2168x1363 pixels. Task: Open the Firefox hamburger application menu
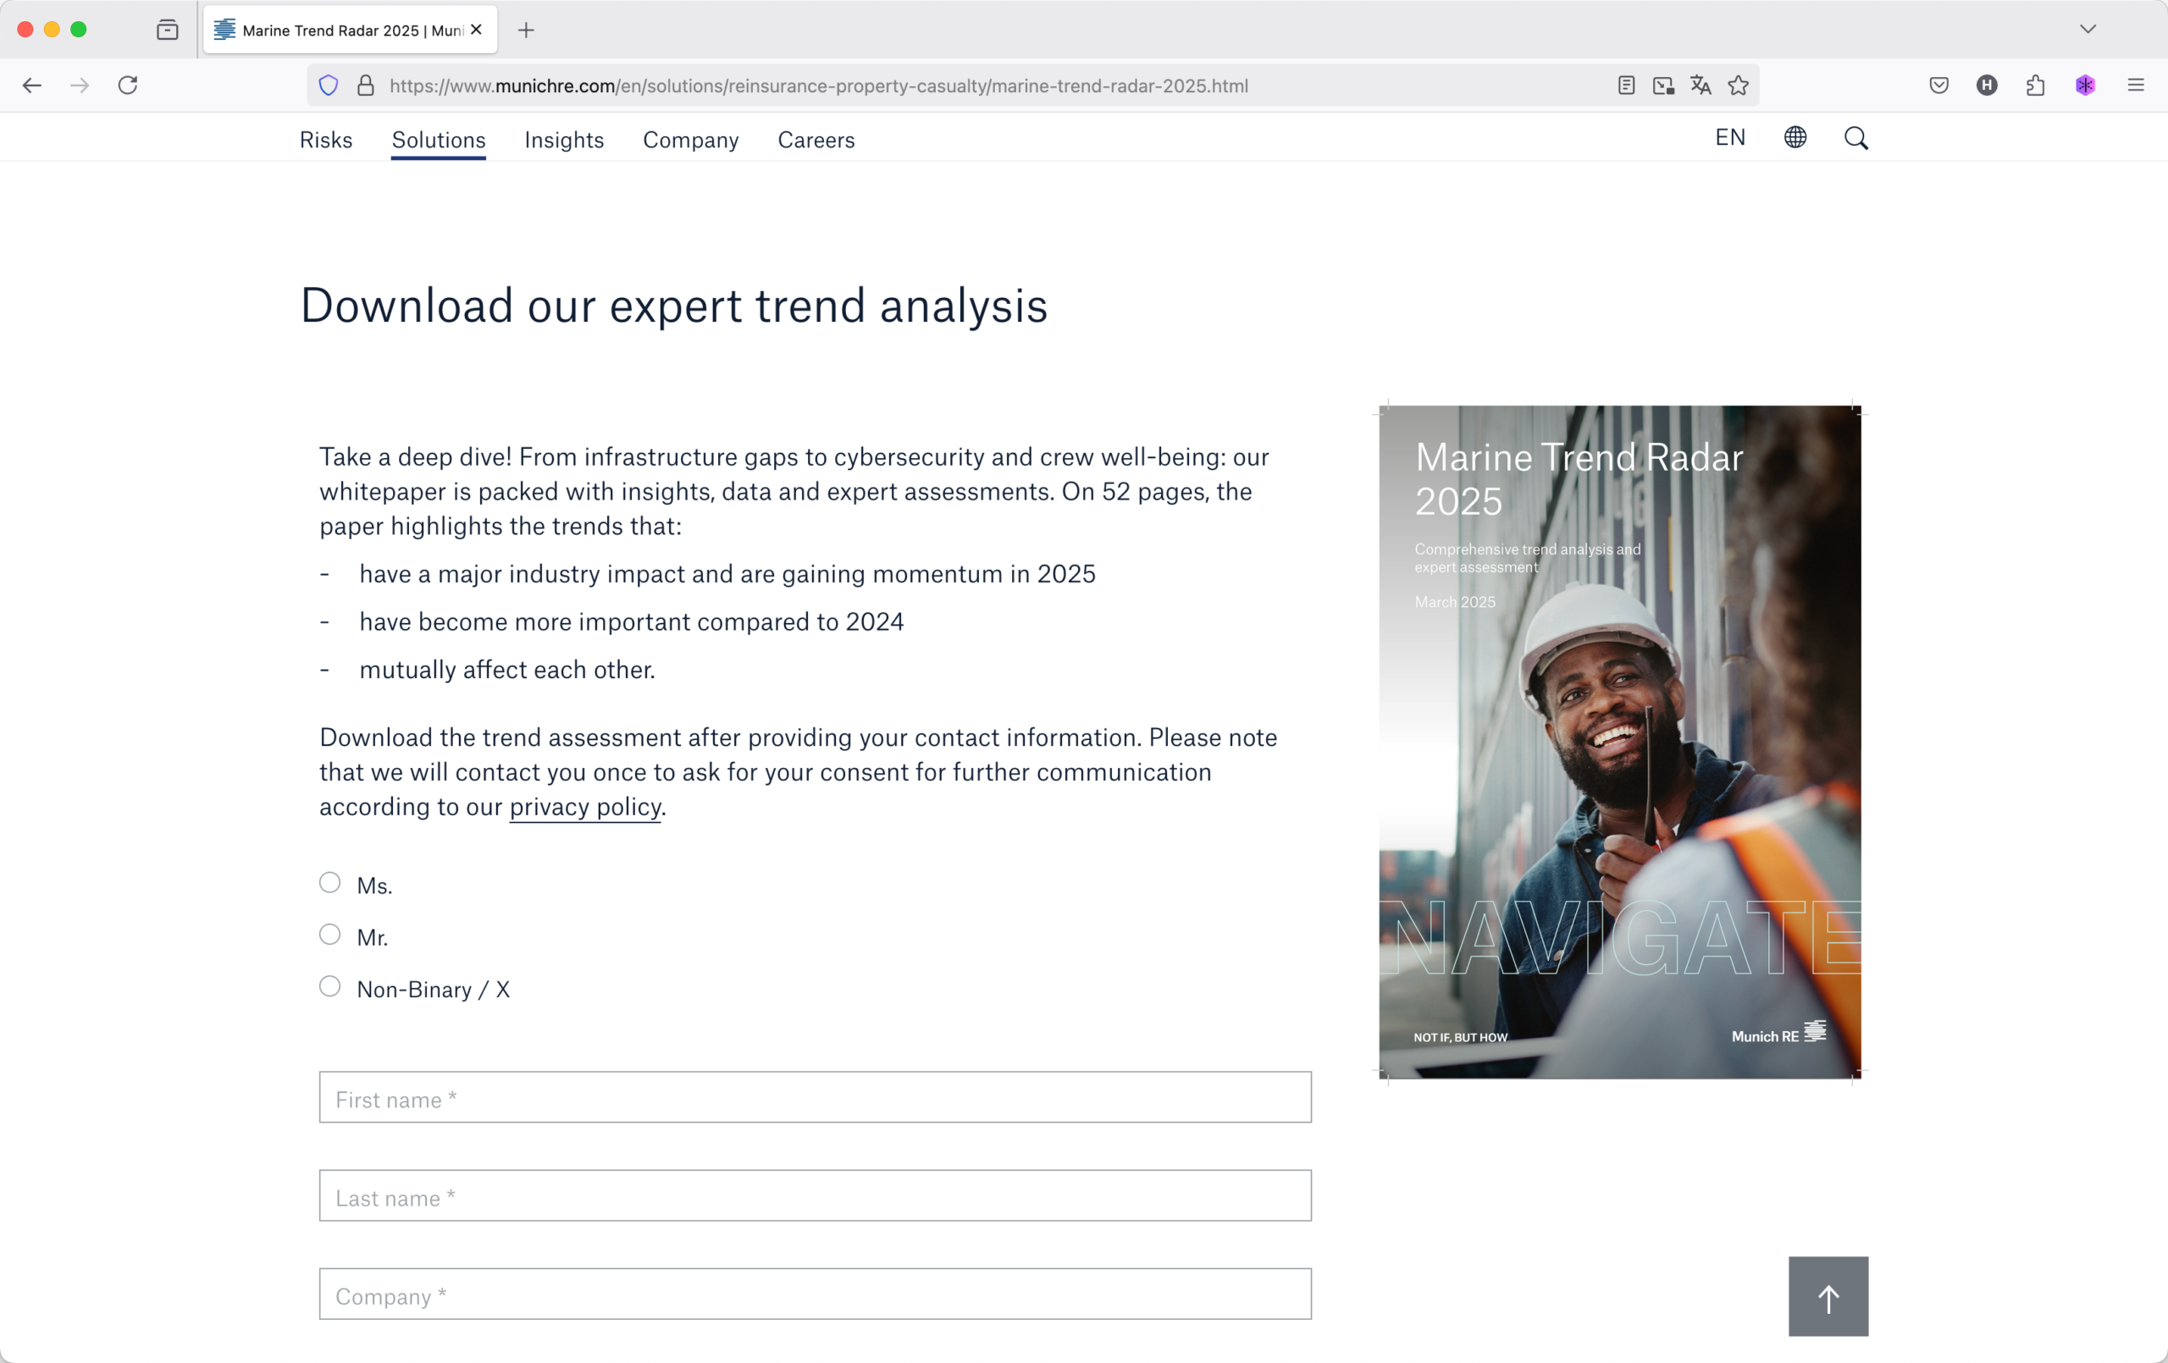(2136, 86)
